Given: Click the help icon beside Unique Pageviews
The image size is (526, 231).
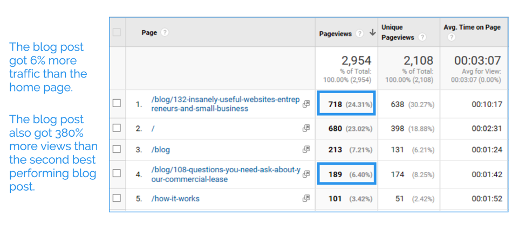Looking at the screenshot, I should point(422,37).
